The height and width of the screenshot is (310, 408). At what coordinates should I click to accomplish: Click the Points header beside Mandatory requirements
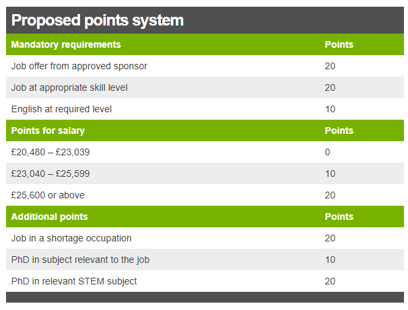[339, 44]
